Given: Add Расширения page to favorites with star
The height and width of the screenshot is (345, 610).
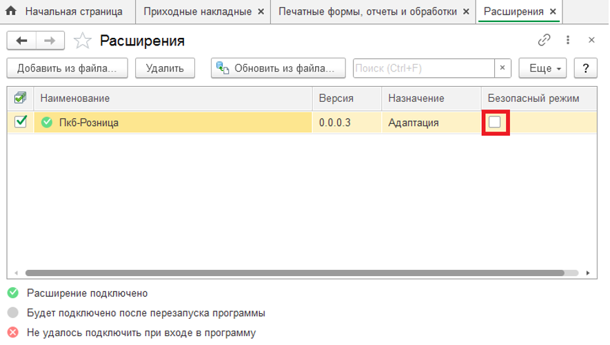Looking at the screenshot, I should (83, 41).
